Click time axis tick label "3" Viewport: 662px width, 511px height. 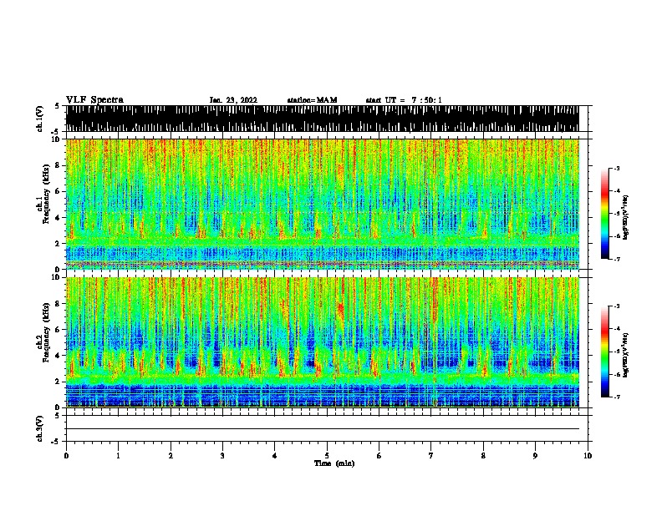pyautogui.click(x=222, y=456)
